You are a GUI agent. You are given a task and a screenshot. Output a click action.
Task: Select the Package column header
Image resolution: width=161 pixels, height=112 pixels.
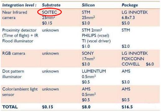tap(130, 5)
